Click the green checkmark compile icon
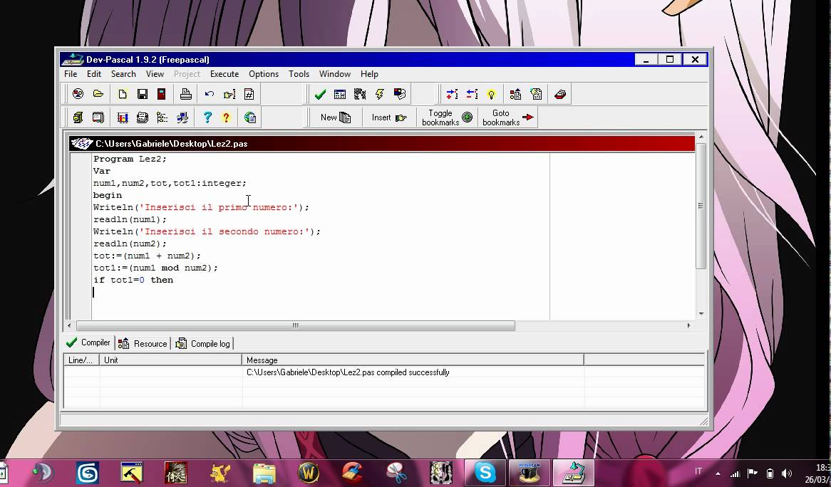Viewport: 831px width, 487px height. point(320,94)
